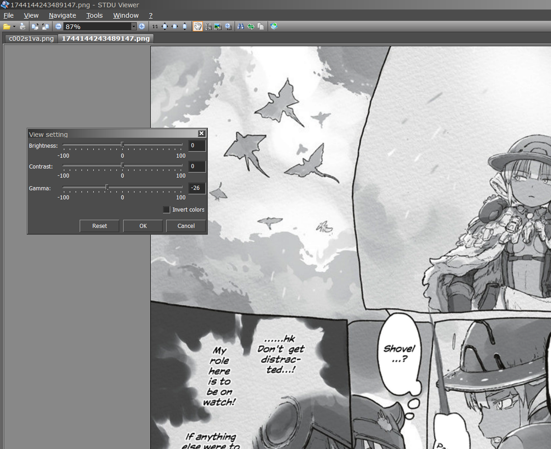This screenshot has height=449, width=551.
Task: Open a file with the folder icon
Action: tap(6, 26)
